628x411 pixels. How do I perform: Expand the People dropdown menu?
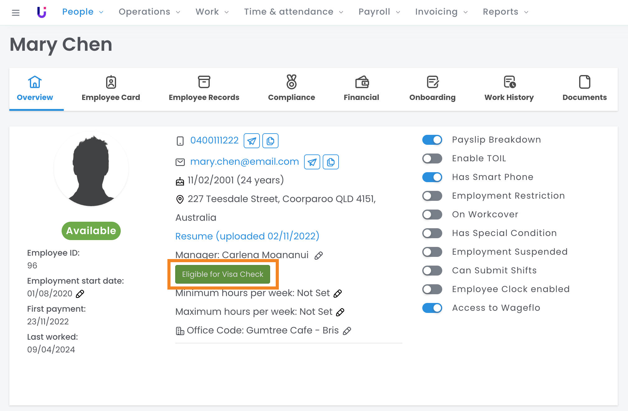[x=82, y=12]
